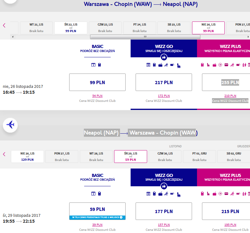Click the seat icon under return WIZZ GO
Viewport: 250px width, 233px height.
(179, 194)
